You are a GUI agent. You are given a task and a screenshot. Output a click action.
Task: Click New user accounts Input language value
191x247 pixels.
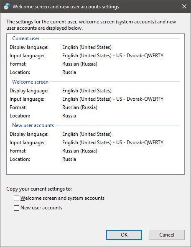click(113, 143)
